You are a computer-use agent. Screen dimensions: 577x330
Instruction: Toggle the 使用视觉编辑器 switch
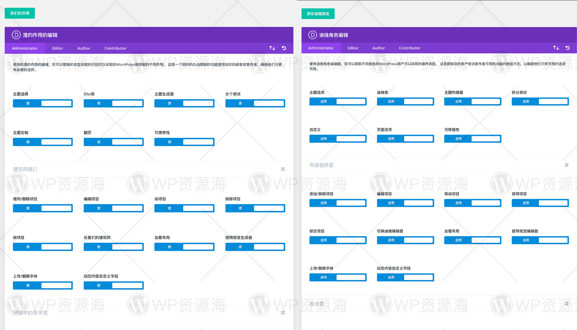(x=540, y=240)
